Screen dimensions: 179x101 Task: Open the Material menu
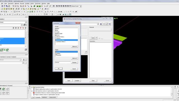coord(17,4)
